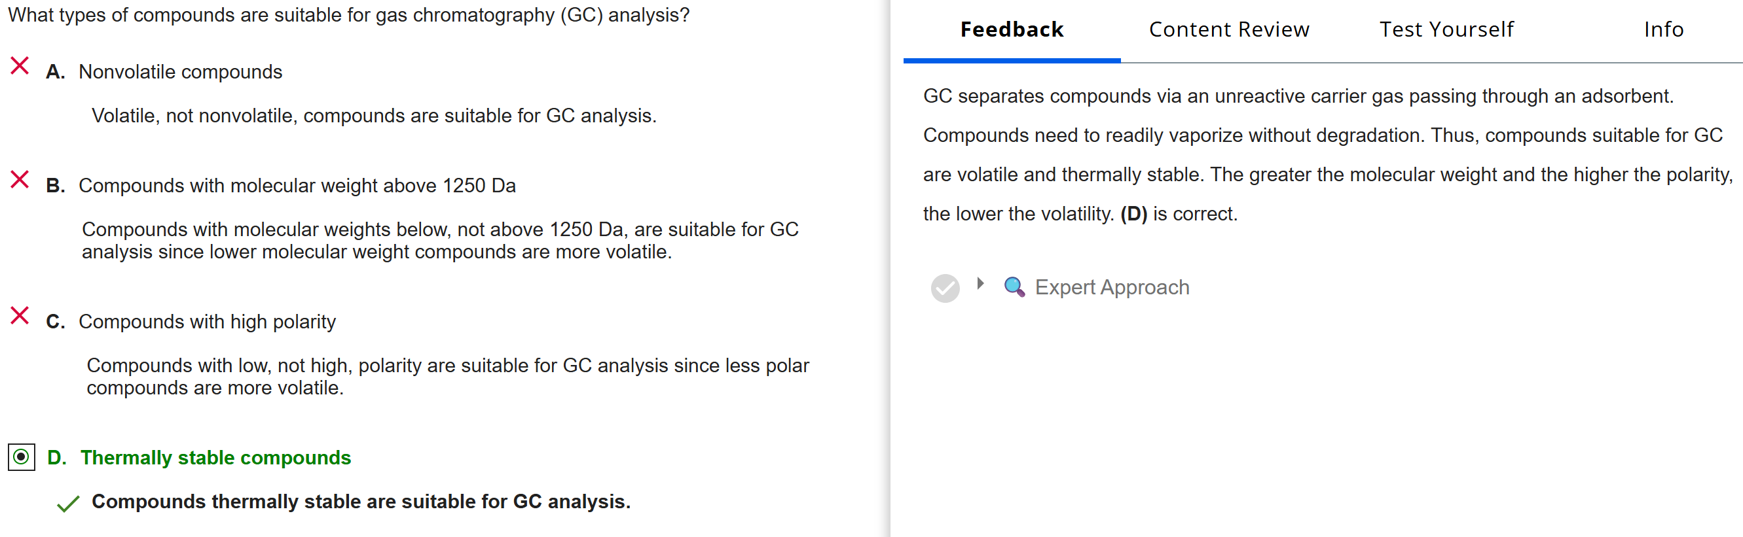The width and height of the screenshot is (1743, 537).
Task: Click the red X beside option A
Action: (x=20, y=66)
